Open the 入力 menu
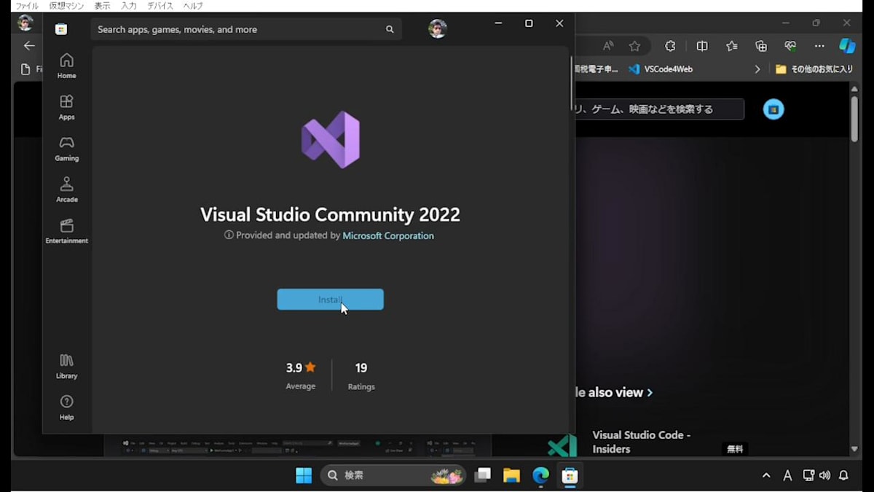The image size is (874, 492). pyautogui.click(x=129, y=6)
